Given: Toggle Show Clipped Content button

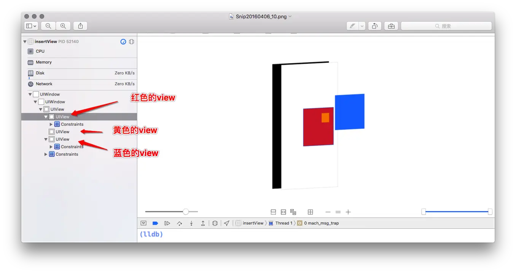Looking at the screenshot, I should 273,212.
